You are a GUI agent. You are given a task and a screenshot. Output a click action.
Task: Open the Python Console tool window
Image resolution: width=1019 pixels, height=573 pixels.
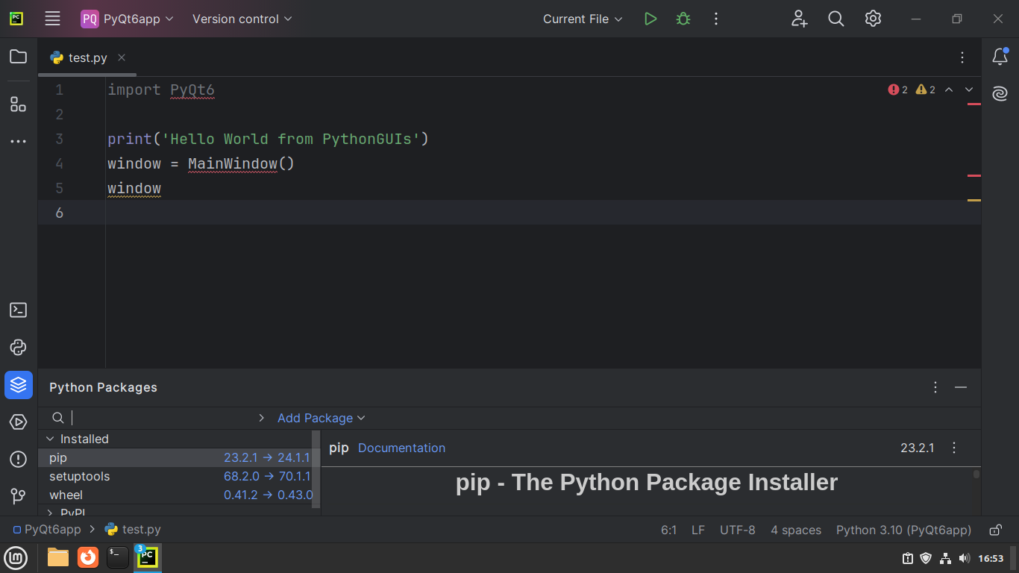click(19, 348)
